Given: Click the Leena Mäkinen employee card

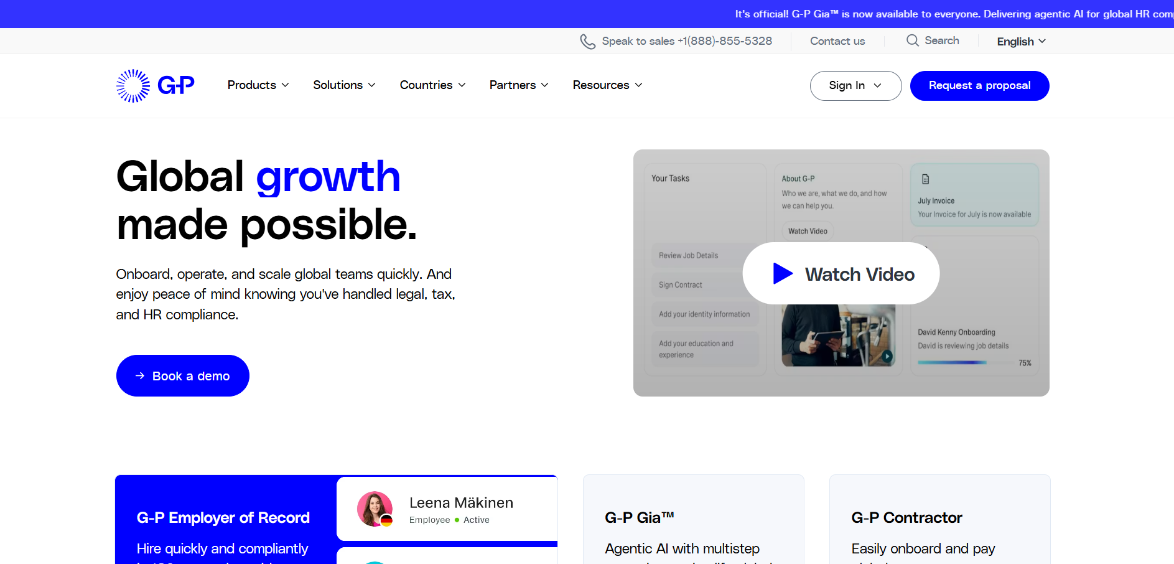Looking at the screenshot, I should click(447, 509).
